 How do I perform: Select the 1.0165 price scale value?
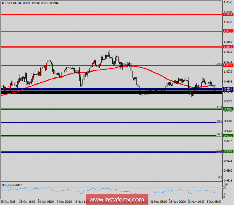pyautogui.click(x=228, y=42)
